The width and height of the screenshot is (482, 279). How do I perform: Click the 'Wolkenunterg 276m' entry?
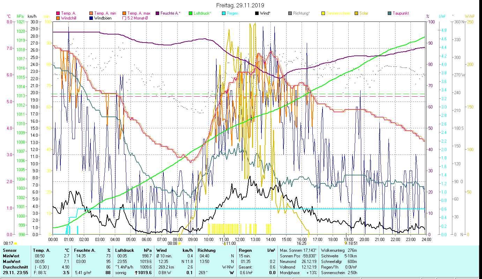pyautogui.click(x=339, y=250)
